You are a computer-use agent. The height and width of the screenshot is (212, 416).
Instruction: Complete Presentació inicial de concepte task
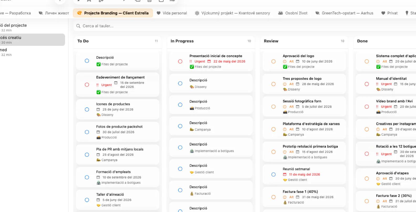point(180,62)
